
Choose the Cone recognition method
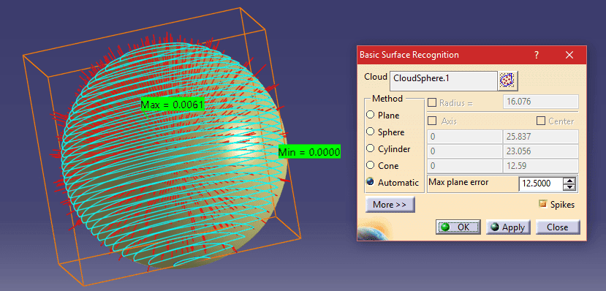(x=370, y=165)
